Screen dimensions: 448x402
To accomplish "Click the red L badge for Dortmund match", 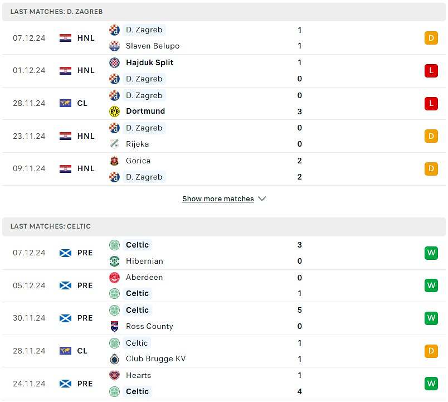I will pyautogui.click(x=431, y=103).
